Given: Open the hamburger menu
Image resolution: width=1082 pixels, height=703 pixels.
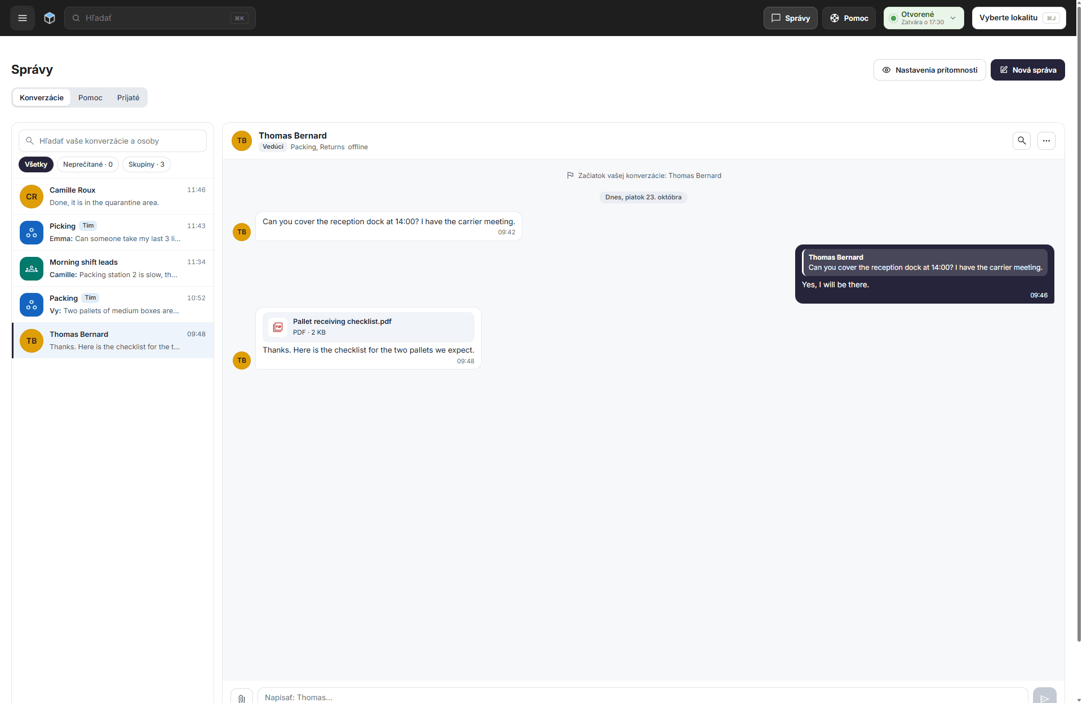Looking at the screenshot, I should point(23,18).
